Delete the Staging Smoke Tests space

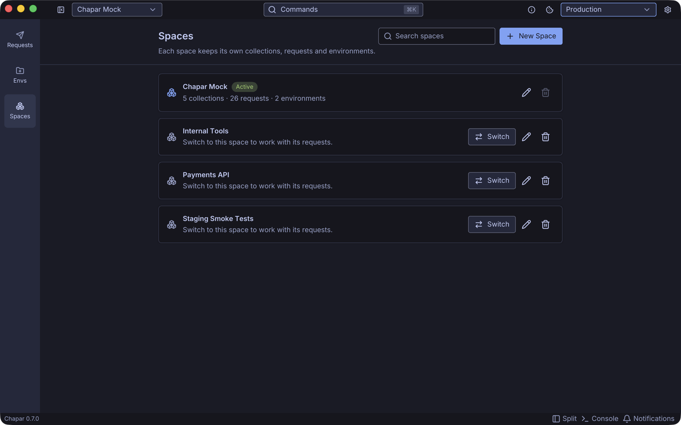(x=545, y=224)
